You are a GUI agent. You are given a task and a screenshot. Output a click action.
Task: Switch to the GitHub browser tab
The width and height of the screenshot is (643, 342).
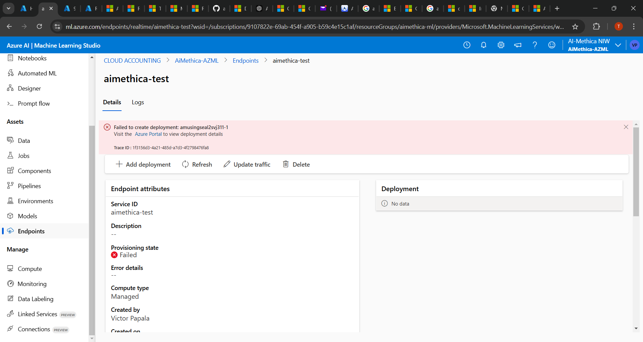219,8
